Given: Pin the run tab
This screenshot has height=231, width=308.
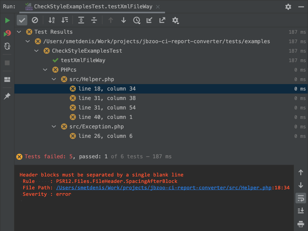Looking at the screenshot, I should coord(7,96).
